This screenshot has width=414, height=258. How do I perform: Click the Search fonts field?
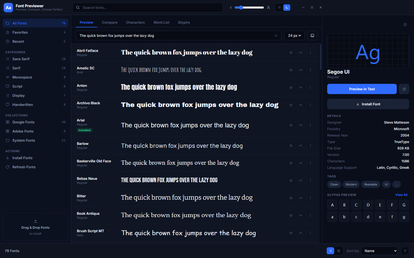pos(148,8)
